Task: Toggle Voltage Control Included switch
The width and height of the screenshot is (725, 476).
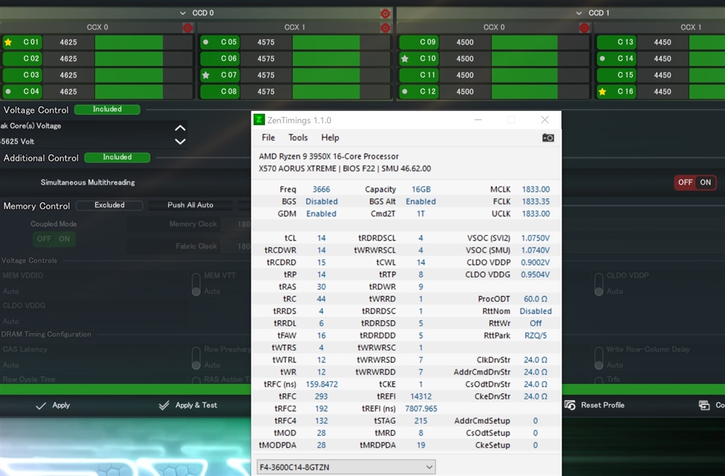Action: pyautogui.click(x=108, y=110)
